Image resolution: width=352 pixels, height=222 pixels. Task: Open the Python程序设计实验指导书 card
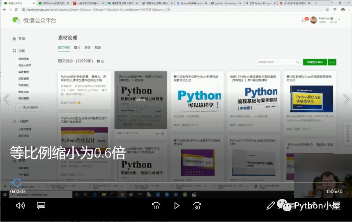coord(310,103)
